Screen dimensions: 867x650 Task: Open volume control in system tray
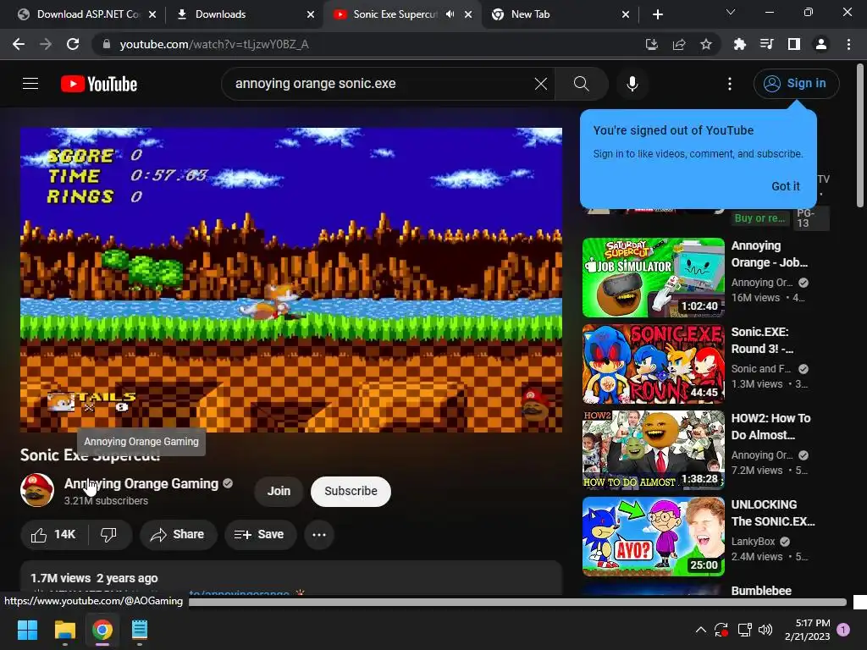pos(765,630)
